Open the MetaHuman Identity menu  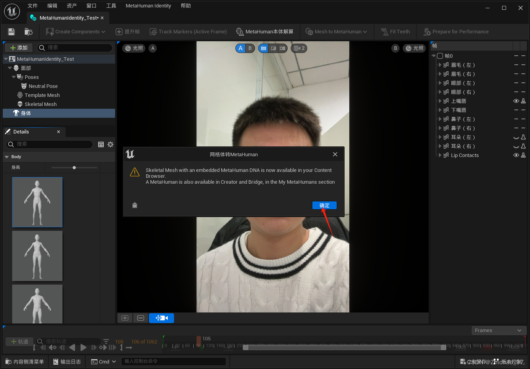pos(149,6)
